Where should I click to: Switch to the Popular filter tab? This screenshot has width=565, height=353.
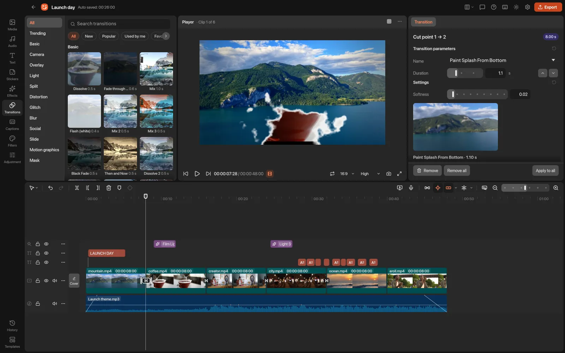click(x=109, y=36)
